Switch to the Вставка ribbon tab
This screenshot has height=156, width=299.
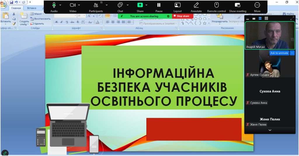click(32, 8)
